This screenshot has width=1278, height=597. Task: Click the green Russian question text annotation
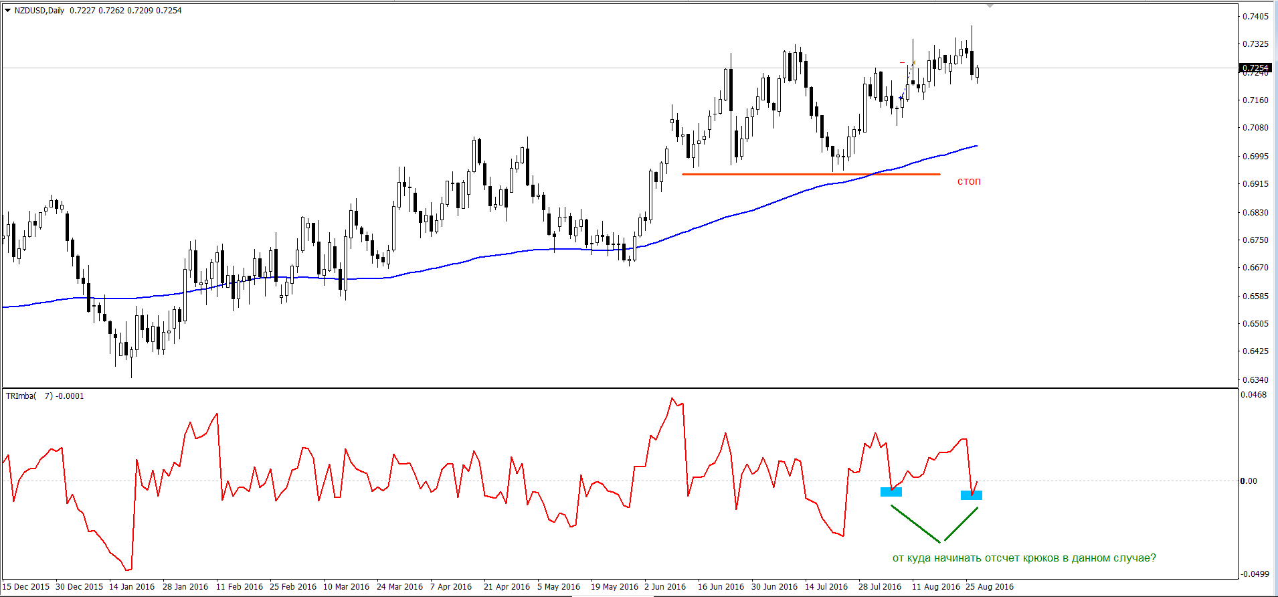(1024, 558)
